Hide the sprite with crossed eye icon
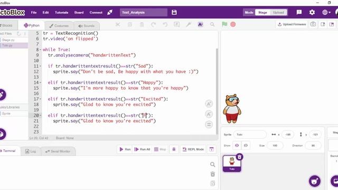This screenshot has width=338, height=190. coord(246,146)
